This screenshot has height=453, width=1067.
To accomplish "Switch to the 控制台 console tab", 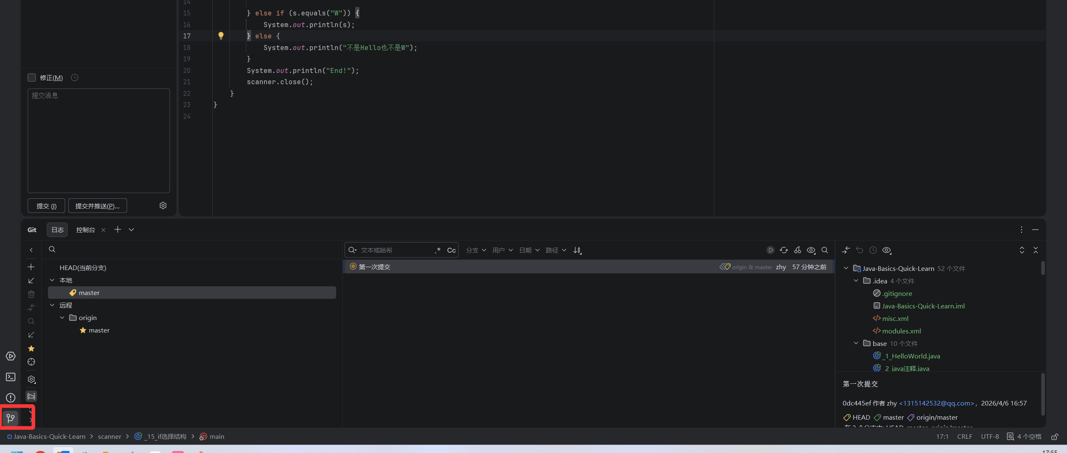I will [85, 230].
